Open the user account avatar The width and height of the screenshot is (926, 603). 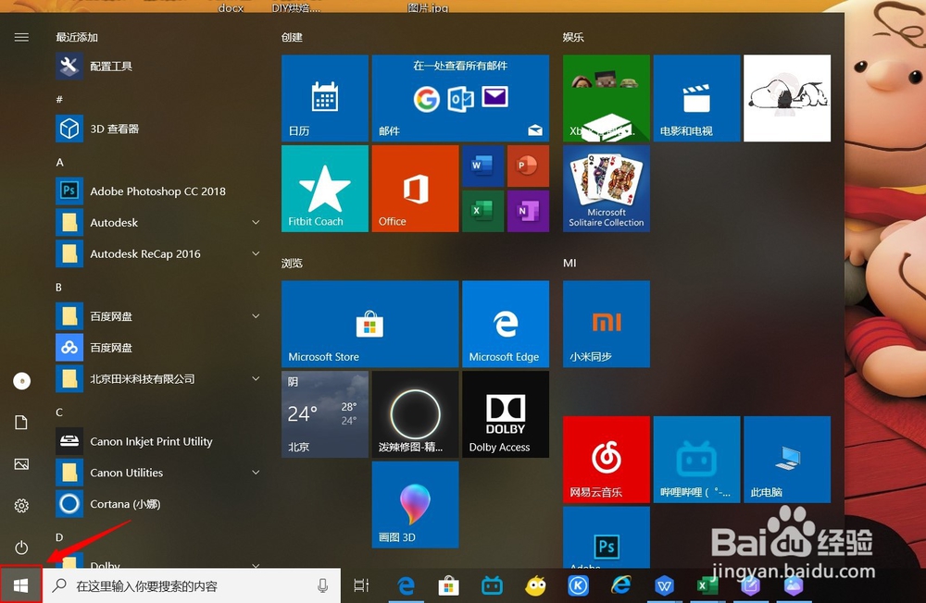click(22, 381)
